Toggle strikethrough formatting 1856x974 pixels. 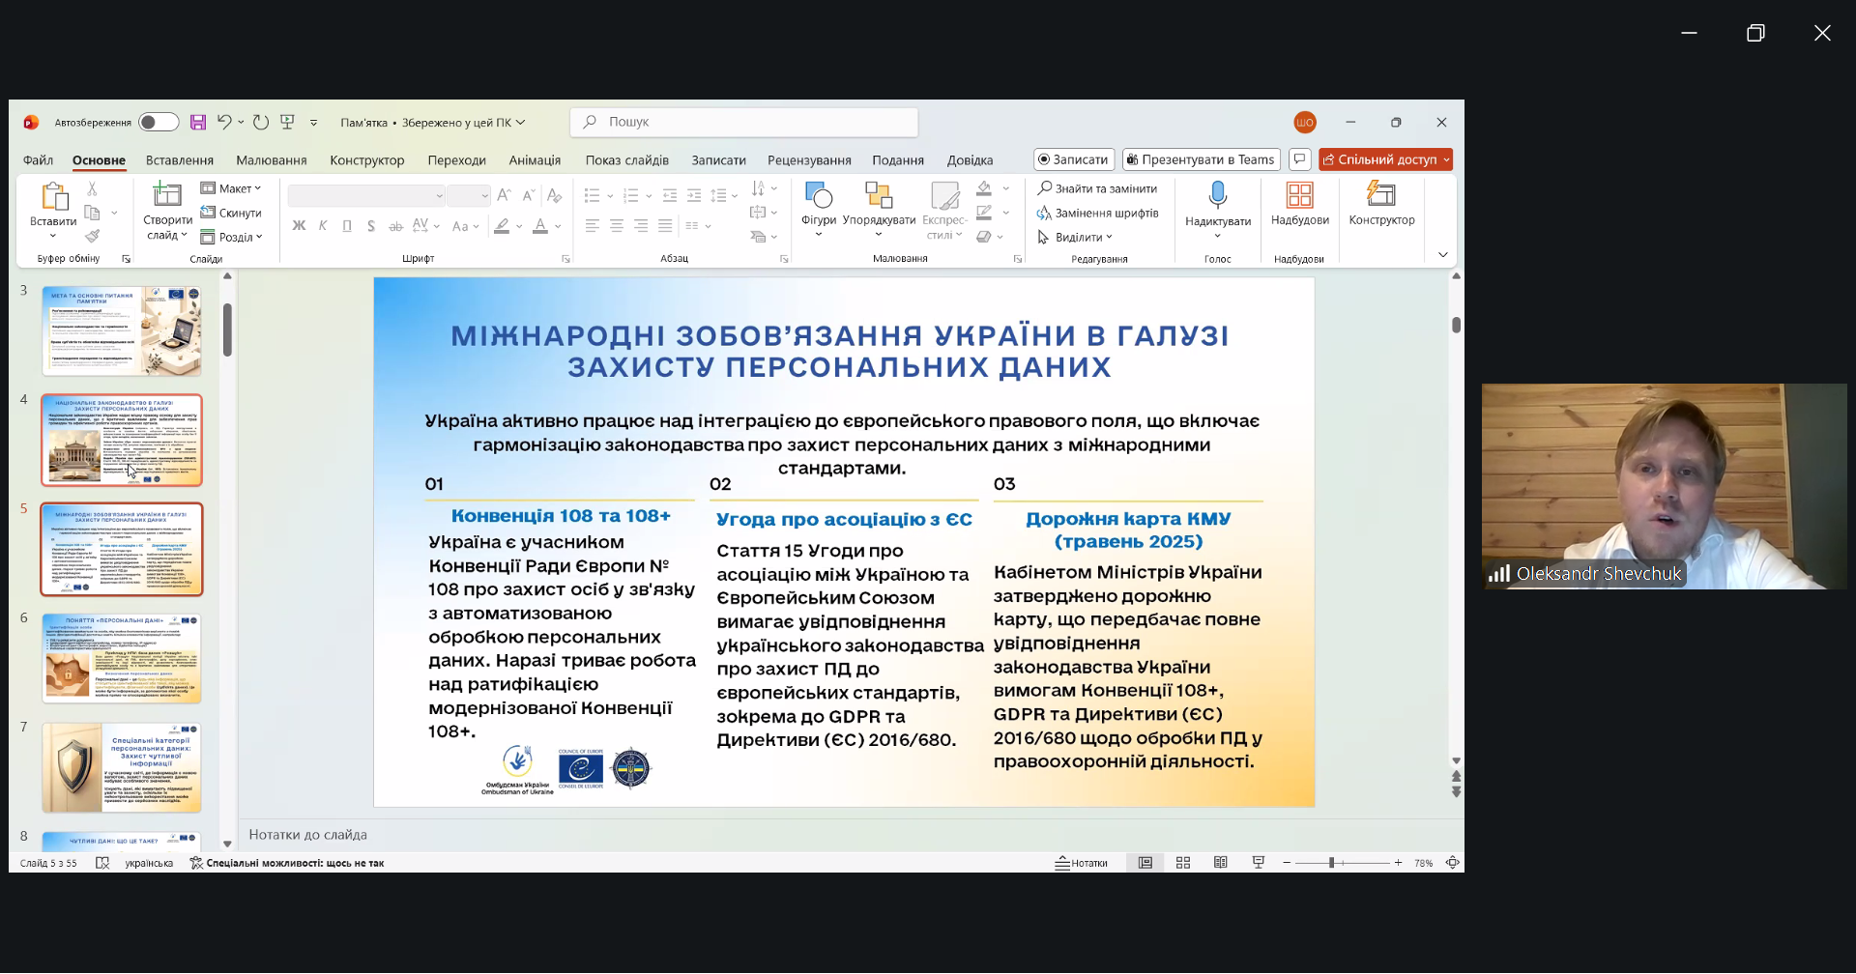point(395,226)
